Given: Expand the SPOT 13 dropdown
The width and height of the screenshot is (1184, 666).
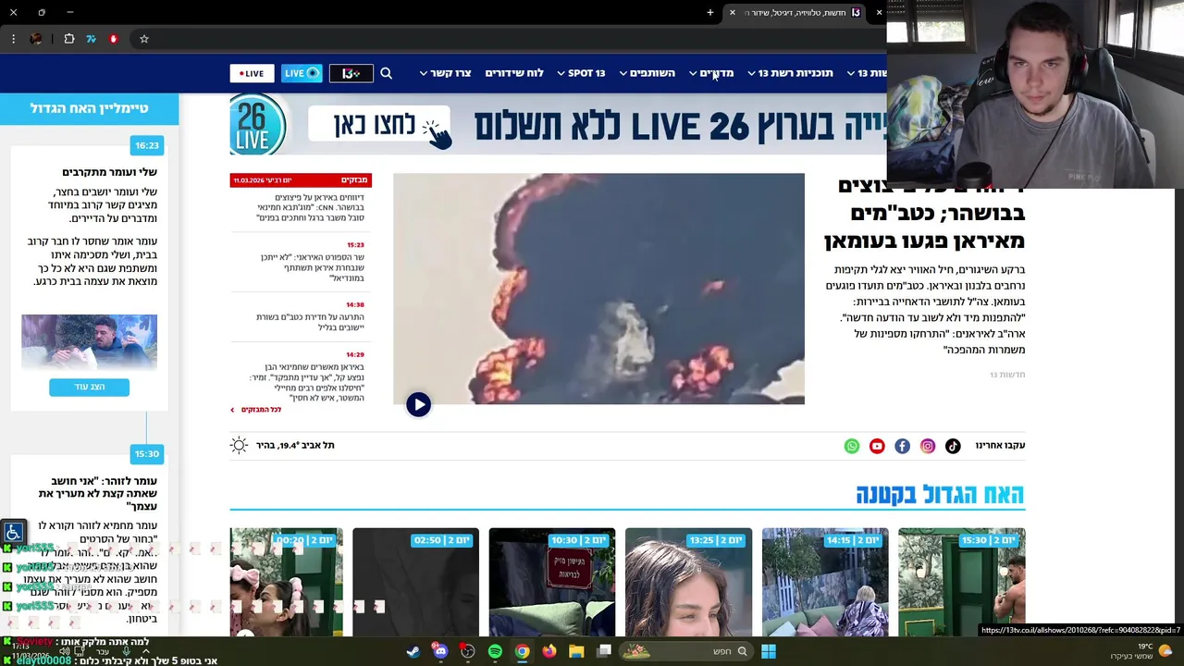Looking at the screenshot, I should [x=581, y=73].
